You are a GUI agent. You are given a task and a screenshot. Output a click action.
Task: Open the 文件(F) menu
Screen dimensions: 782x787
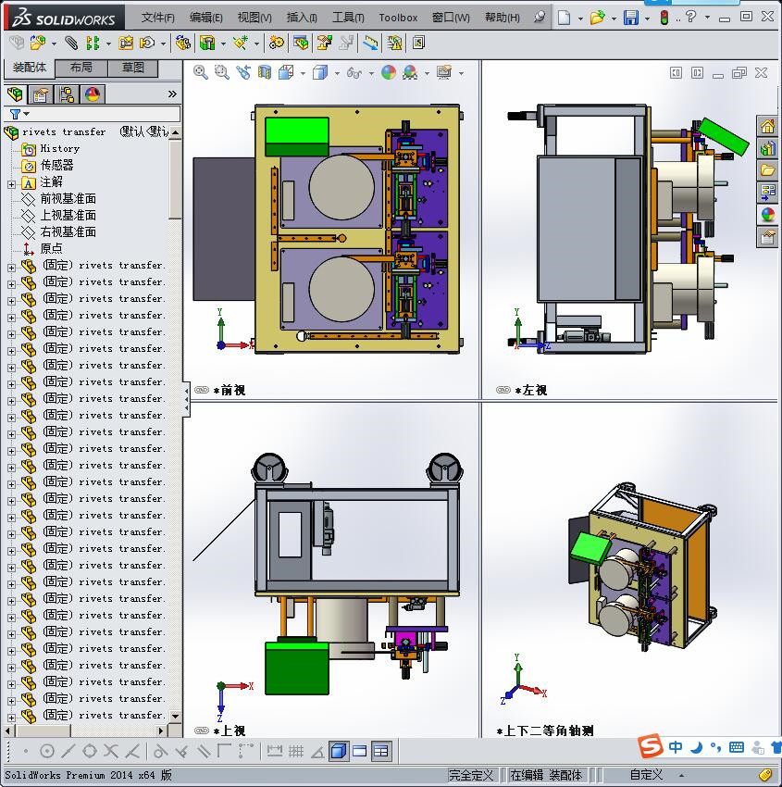(x=157, y=18)
